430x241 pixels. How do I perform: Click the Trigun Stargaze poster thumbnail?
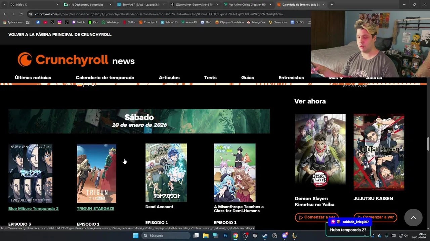(x=96, y=173)
